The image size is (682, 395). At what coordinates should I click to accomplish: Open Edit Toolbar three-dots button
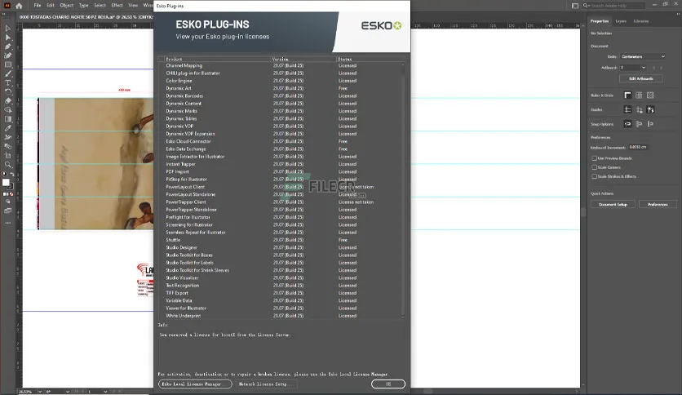point(8,223)
